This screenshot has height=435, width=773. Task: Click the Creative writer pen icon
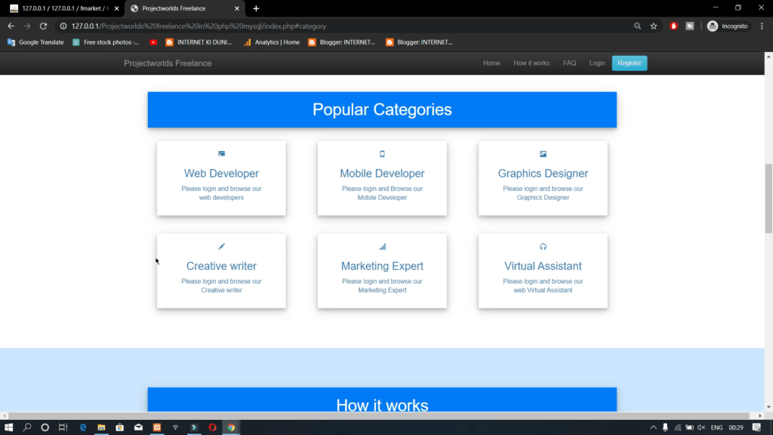pyautogui.click(x=221, y=245)
